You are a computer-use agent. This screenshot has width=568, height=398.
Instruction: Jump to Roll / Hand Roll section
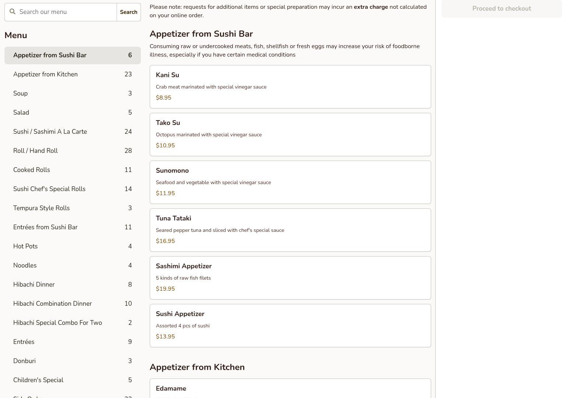72,151
